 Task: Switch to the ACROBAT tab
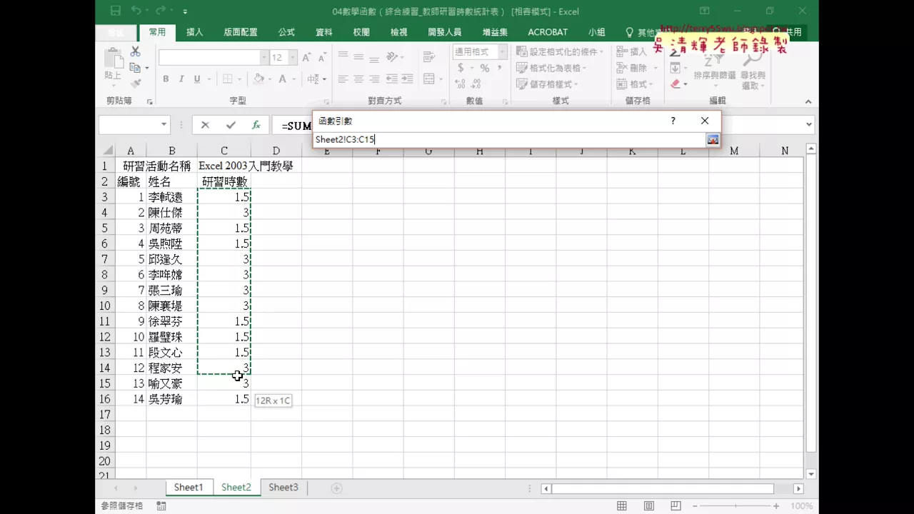click(x=548, y=32)
